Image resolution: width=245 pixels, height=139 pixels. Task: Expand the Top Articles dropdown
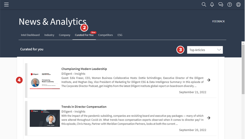[x=205, y=50]
